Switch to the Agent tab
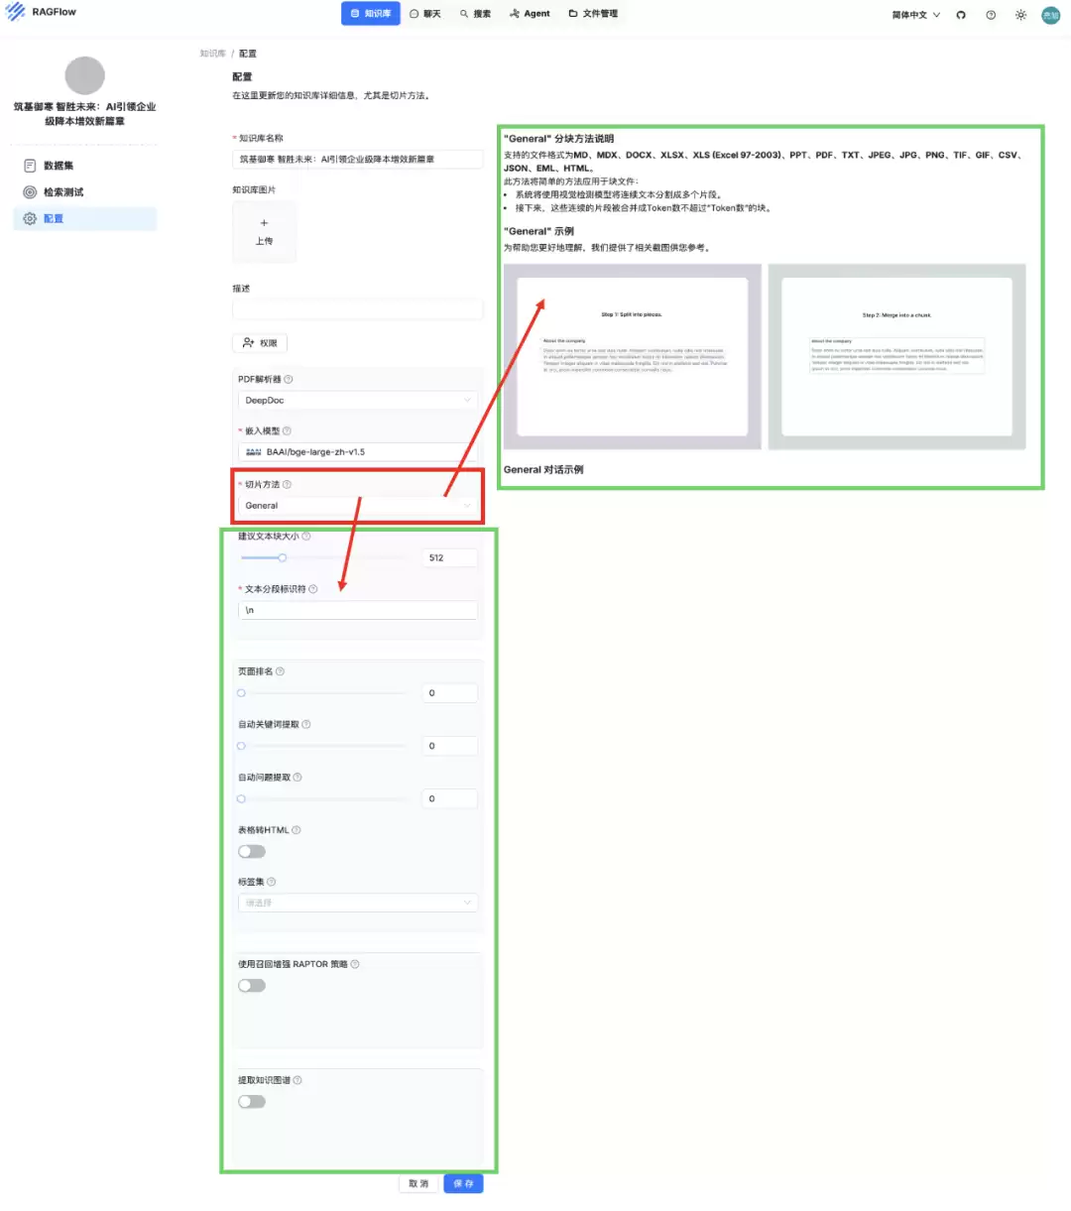Viewport: 1071px width, 1211px height. pos(530,14)
